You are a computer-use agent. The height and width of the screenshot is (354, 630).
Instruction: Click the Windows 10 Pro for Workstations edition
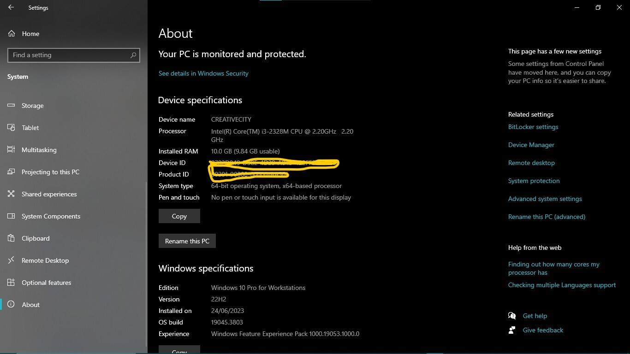[x=258, y=288]
